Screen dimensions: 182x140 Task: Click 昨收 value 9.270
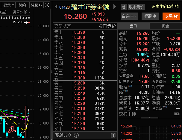[175, 44]
